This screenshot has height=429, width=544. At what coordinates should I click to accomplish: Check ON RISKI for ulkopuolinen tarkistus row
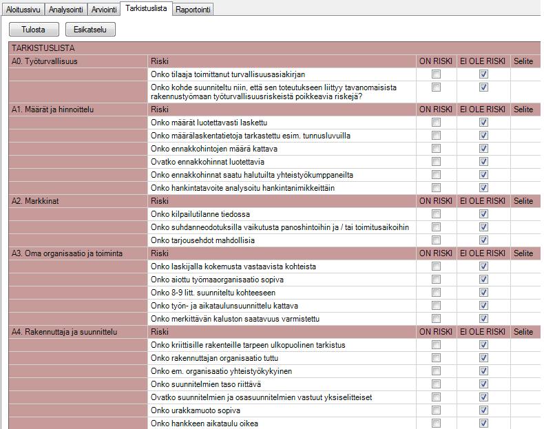[x=436, y=345]
